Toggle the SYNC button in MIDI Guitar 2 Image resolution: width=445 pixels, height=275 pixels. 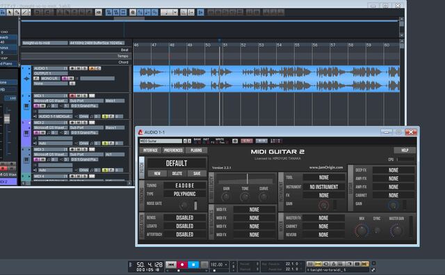(377, 230)
